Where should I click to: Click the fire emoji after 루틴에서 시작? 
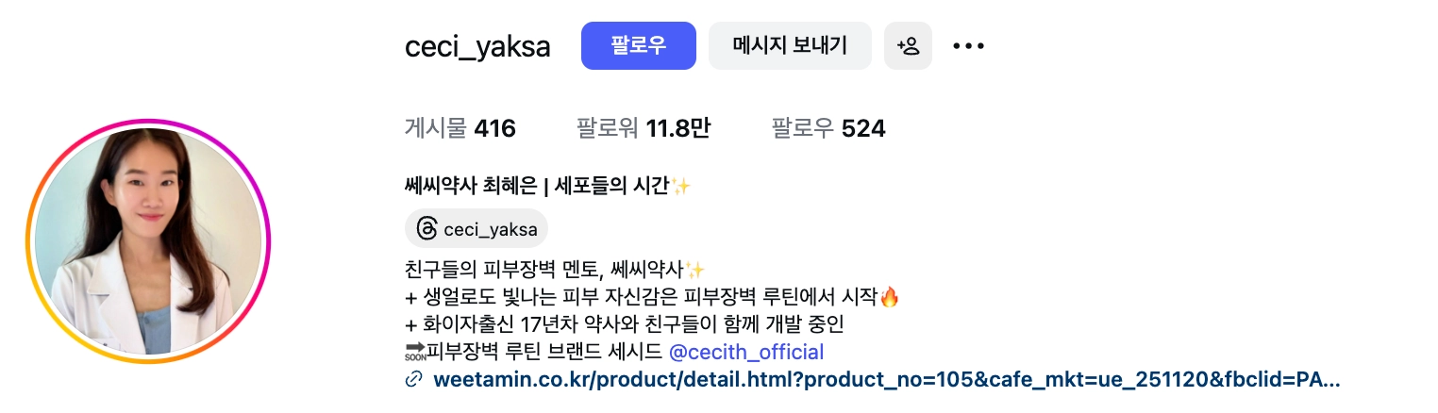889,297
